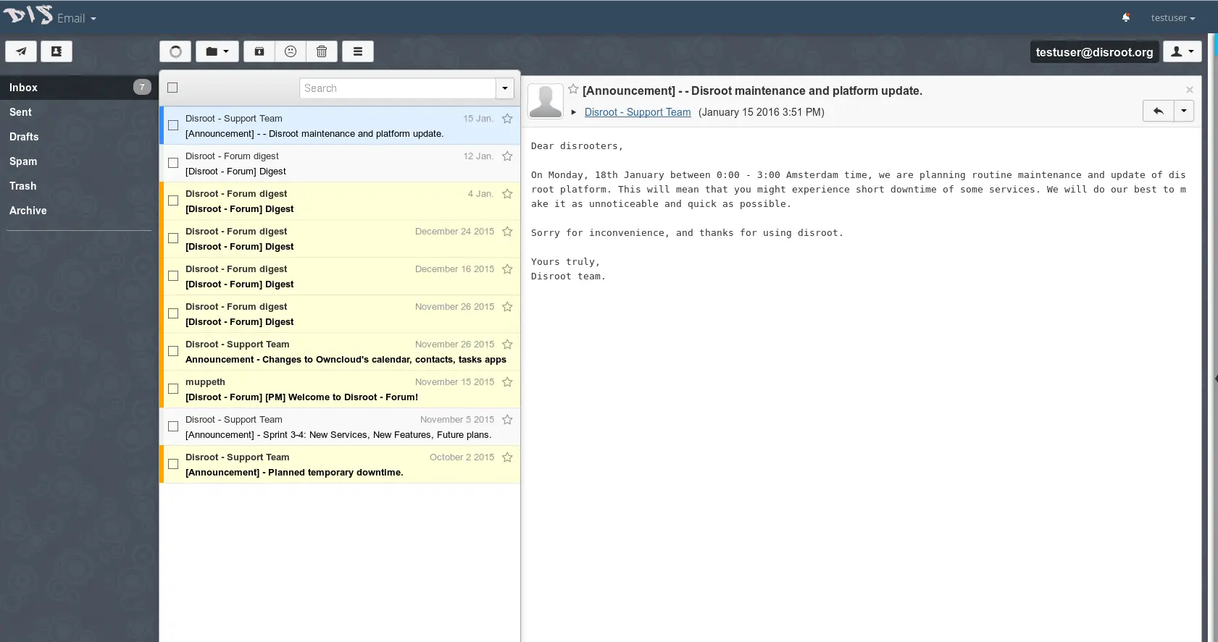Click the Inbox unread count badge

click(x=142, y=87)
